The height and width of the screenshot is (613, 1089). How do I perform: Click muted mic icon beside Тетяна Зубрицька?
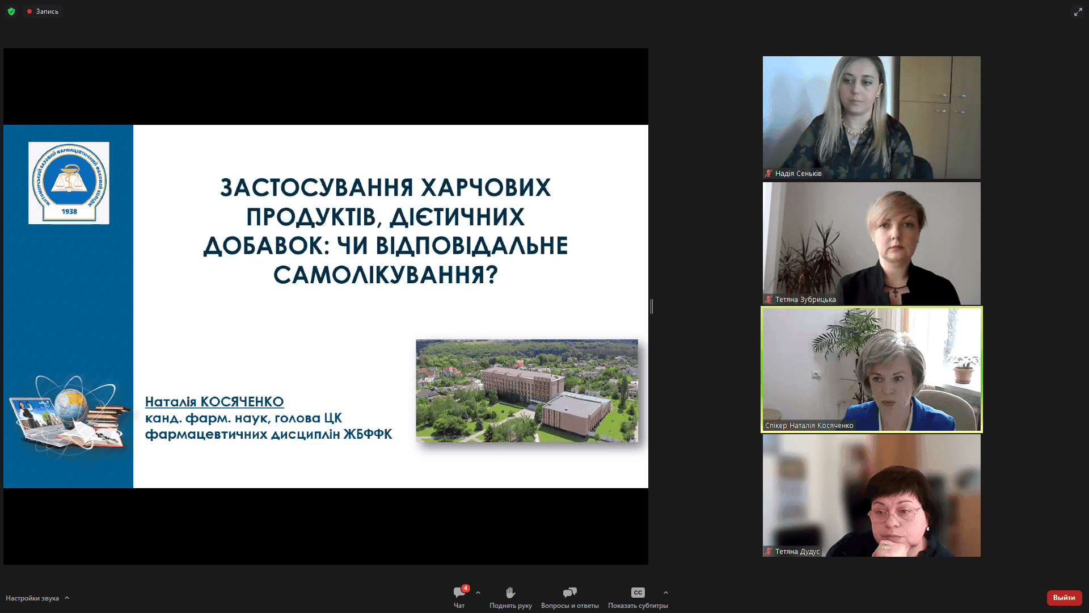769,300
